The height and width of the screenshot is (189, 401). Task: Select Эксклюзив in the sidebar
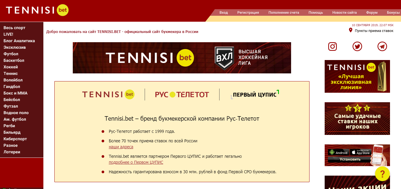[15, 47]
